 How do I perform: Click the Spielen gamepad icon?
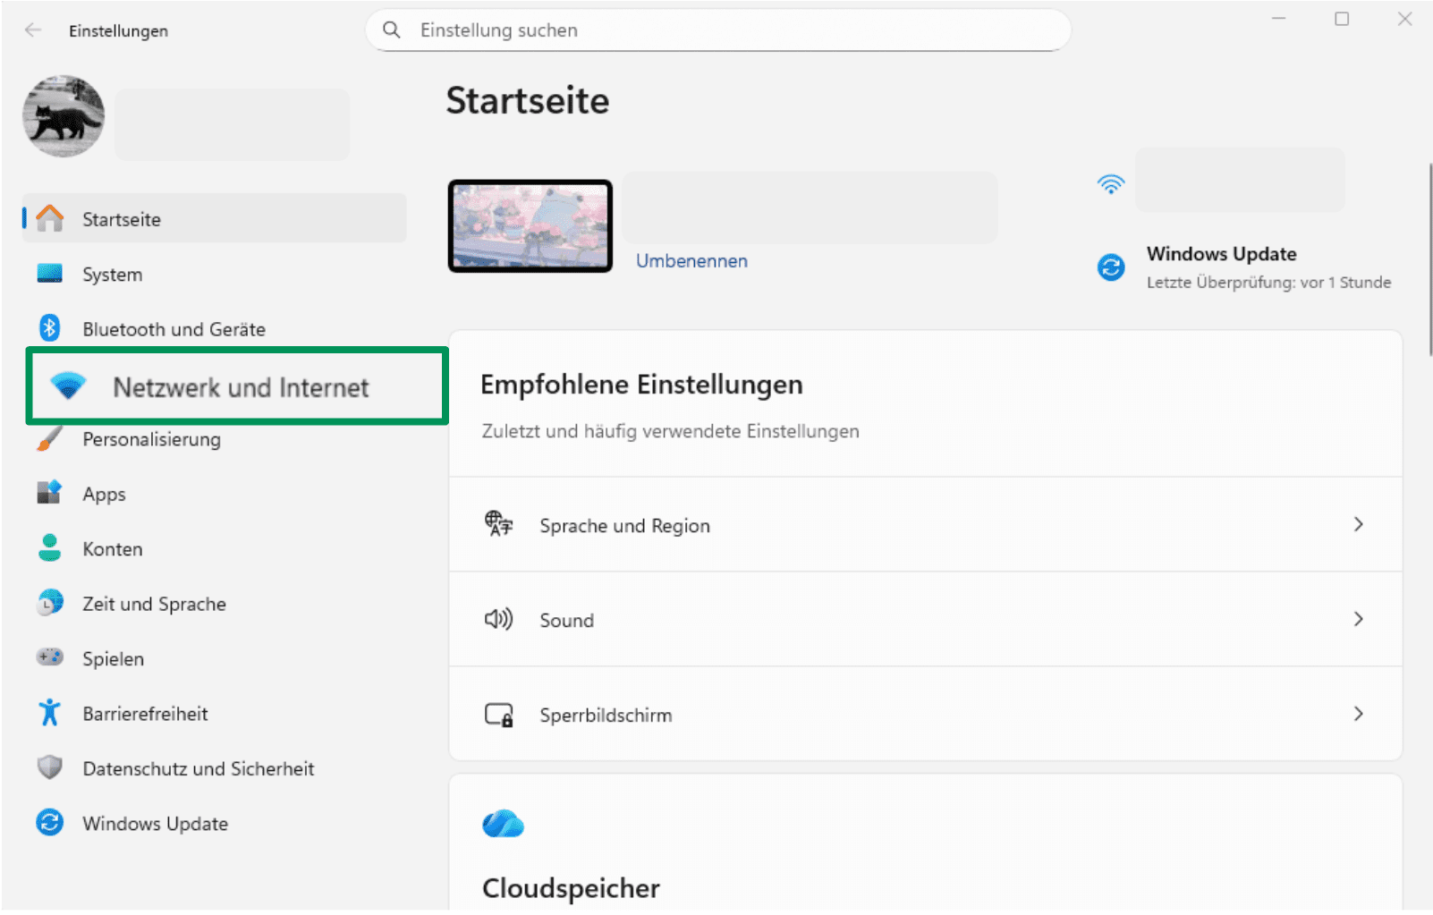pyautogui.click(x=50, y=657)
